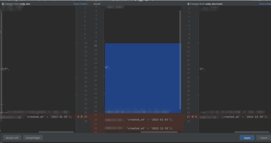Click lock icon beside Changes from cndp_dev/main

pos(188,4)
